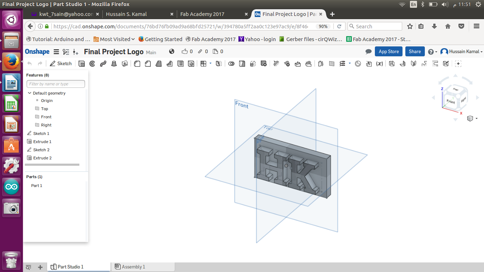
Task: Click the App Store button
Action: (x=389, y=52)
